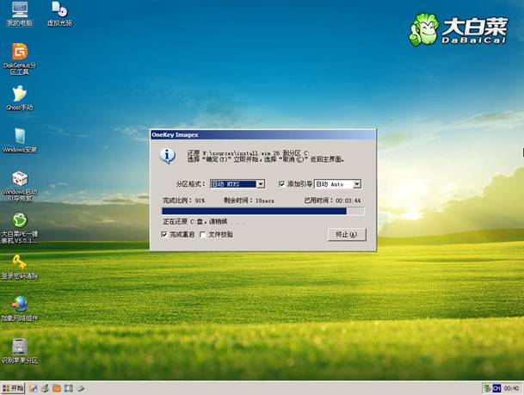Open the 开始 start menu
The width and height of the screenshot is (524, 395).
13,388
